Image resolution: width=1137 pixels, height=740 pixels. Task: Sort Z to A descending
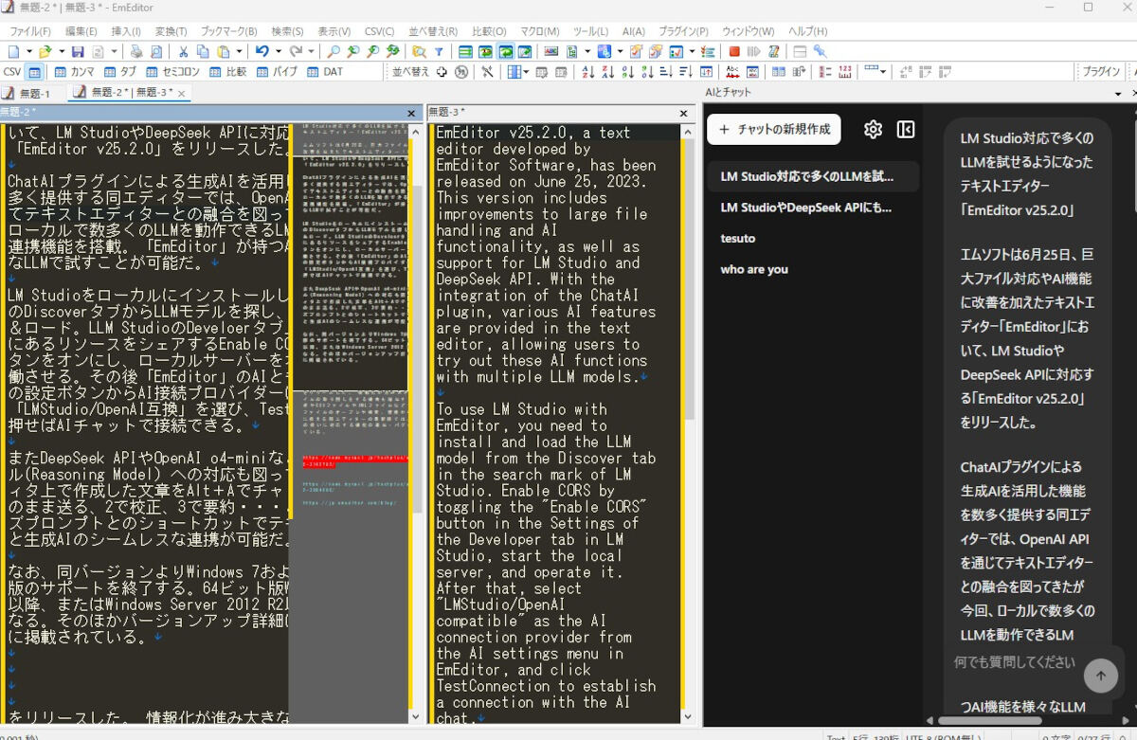pyautogui.click(x=608, y=71)
